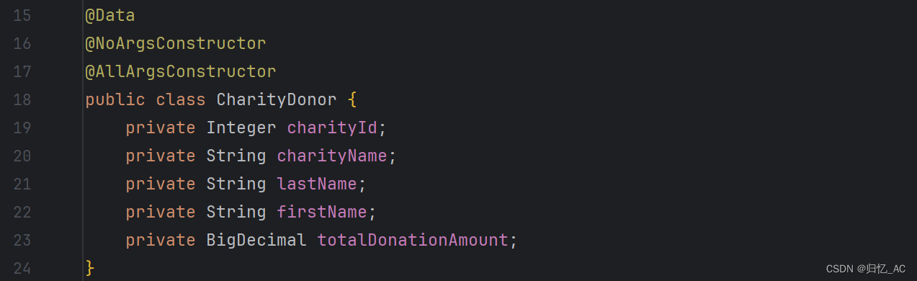
Task: Click the @Data annotation
Action: (110, 16)
